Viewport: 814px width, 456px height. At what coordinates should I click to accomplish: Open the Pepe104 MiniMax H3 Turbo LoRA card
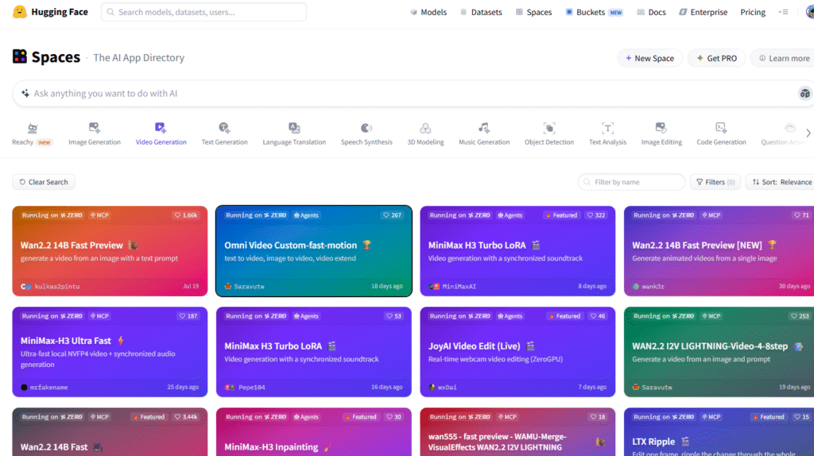[x=313, y=352]
